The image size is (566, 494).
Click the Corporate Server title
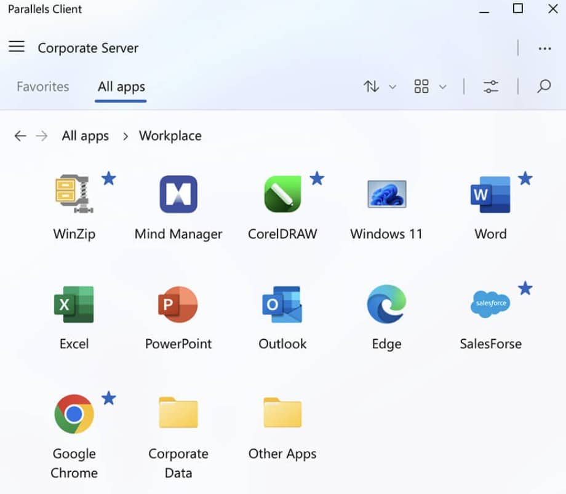click(x=88, y=48)
